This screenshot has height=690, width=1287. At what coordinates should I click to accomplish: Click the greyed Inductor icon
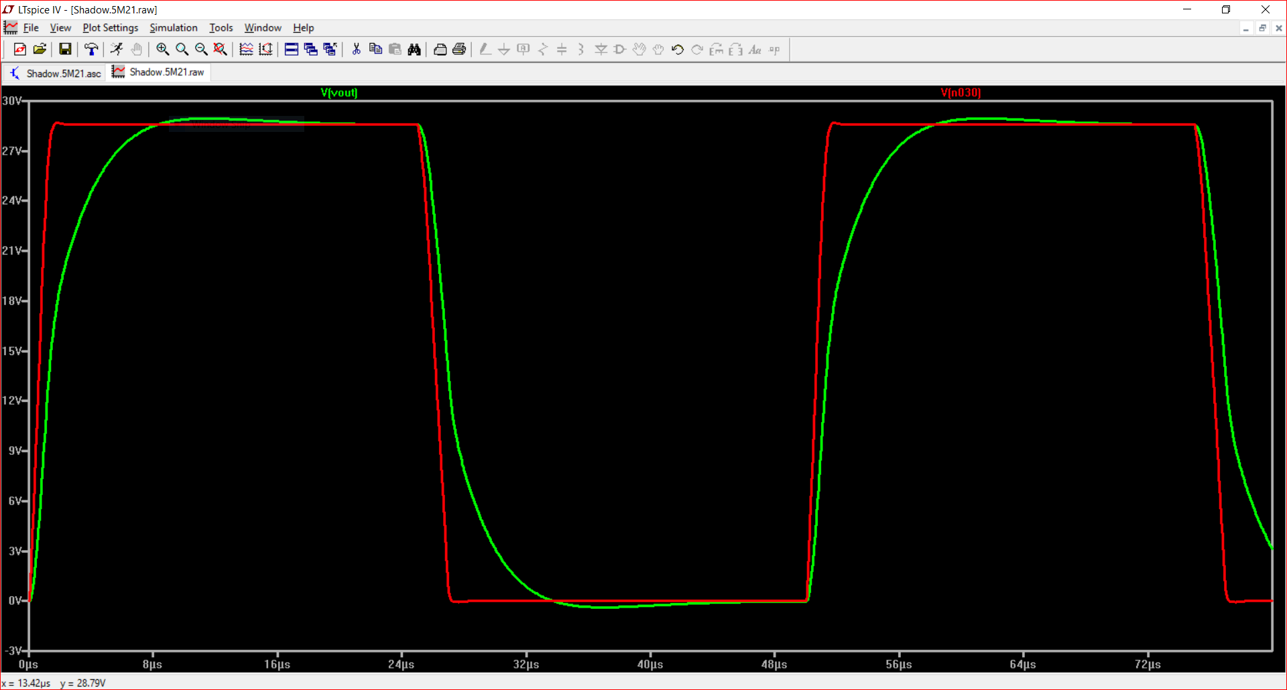581,49
